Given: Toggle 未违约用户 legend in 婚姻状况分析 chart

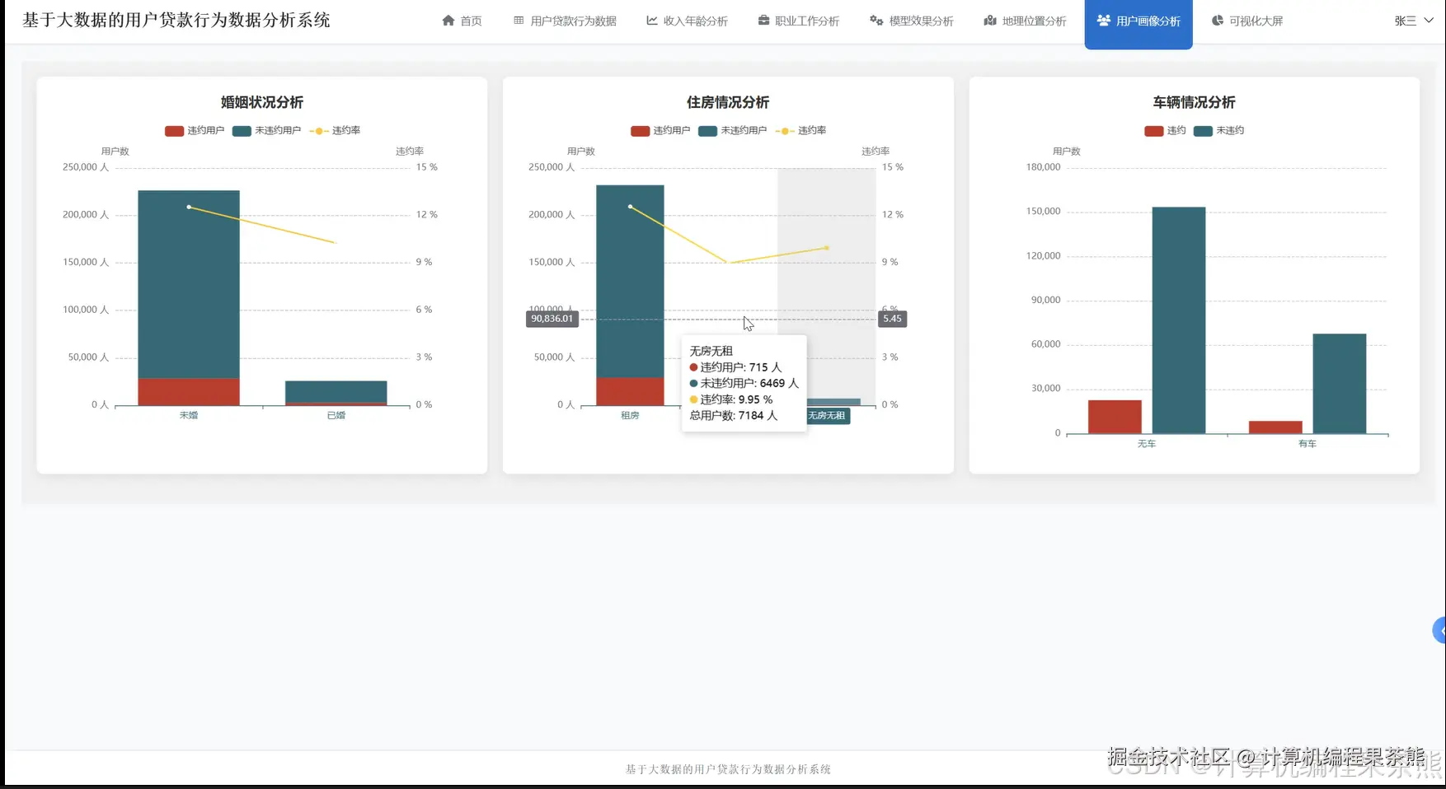Looking at the screenshot, I should 266,130.
